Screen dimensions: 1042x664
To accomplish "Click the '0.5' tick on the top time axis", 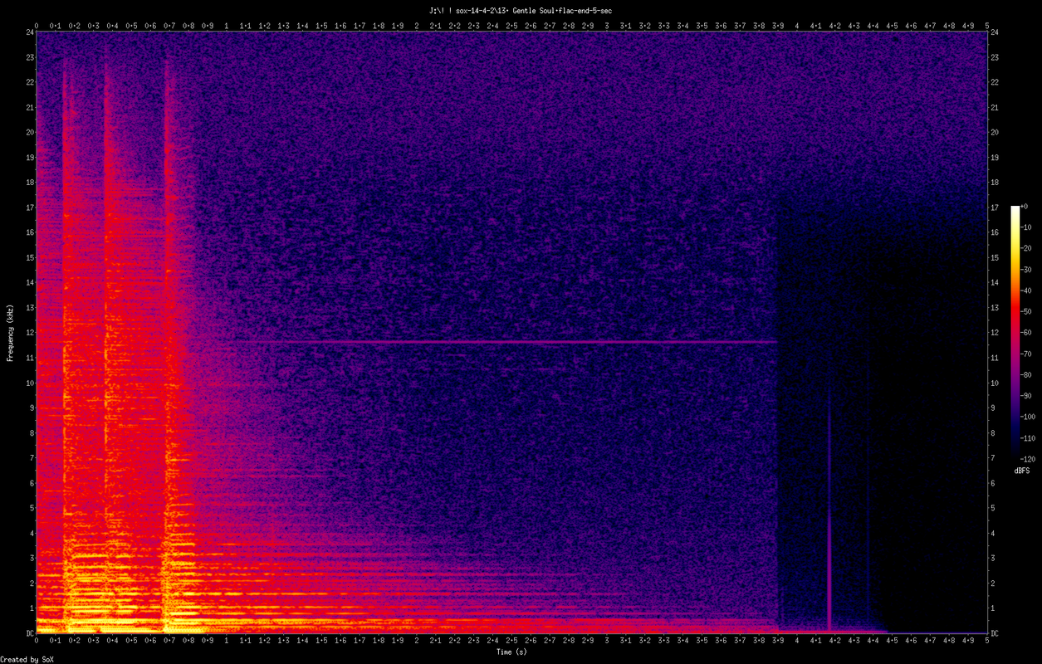I will click(x=131, y=26).
